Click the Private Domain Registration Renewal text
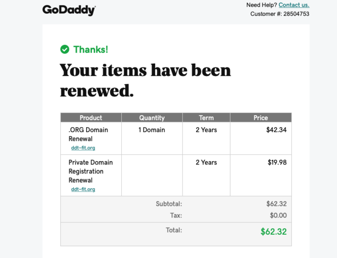The height and width of the screenshot is (258, 337). [x=91, y=171]
